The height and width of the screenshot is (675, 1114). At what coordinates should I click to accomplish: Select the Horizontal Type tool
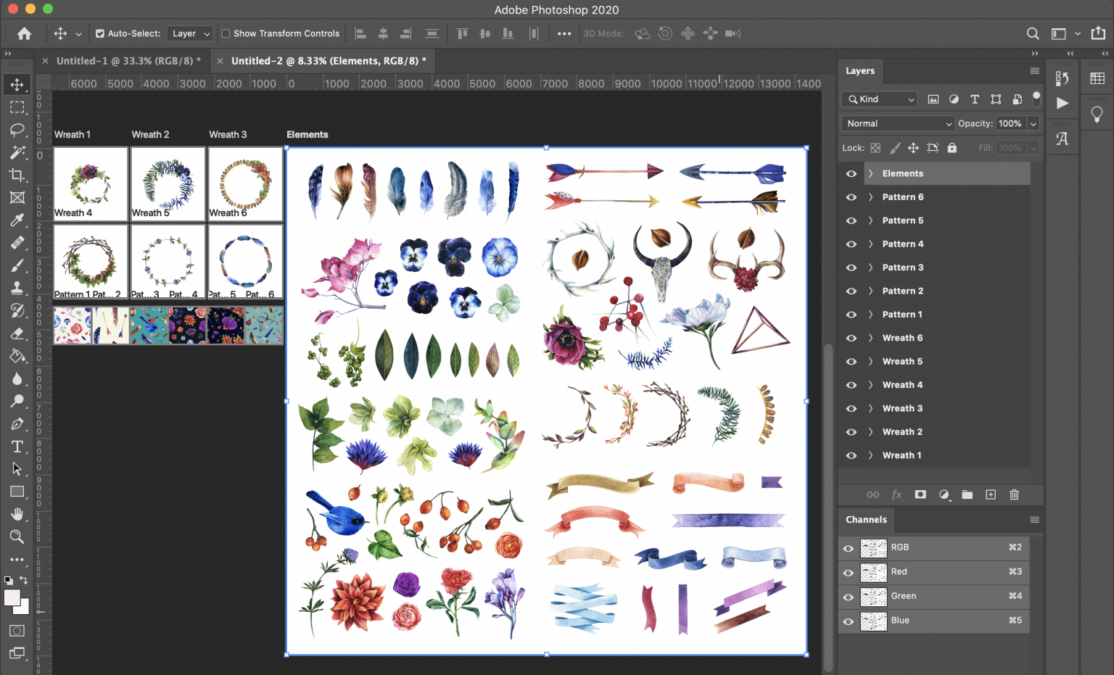(17, 447)
